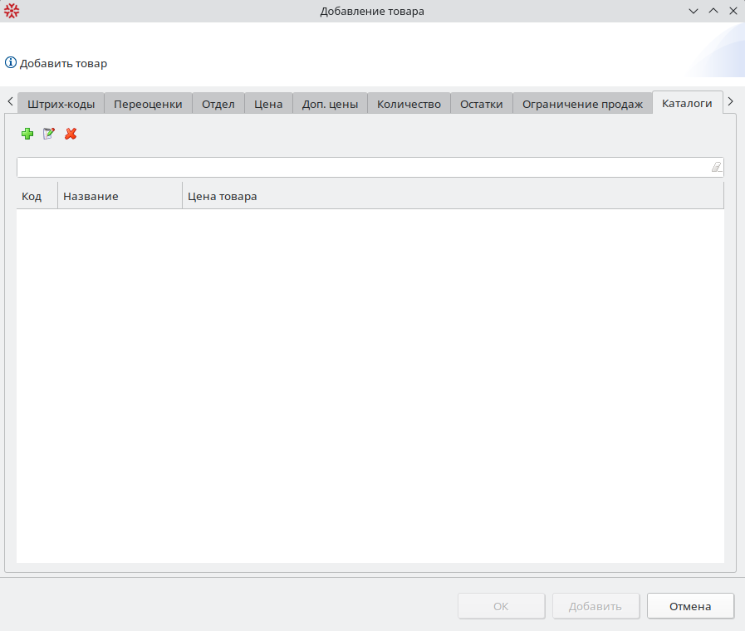Click the edit catalog pencil icon
This screenshot has height=631, width=745.
coord(49,134)
